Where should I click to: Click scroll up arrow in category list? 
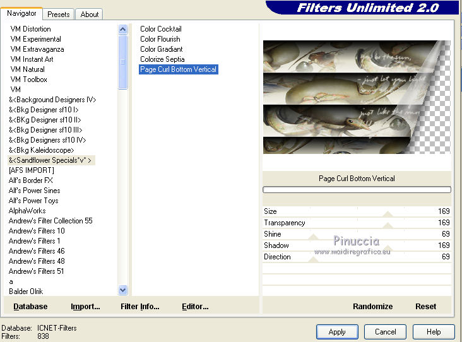123,29
